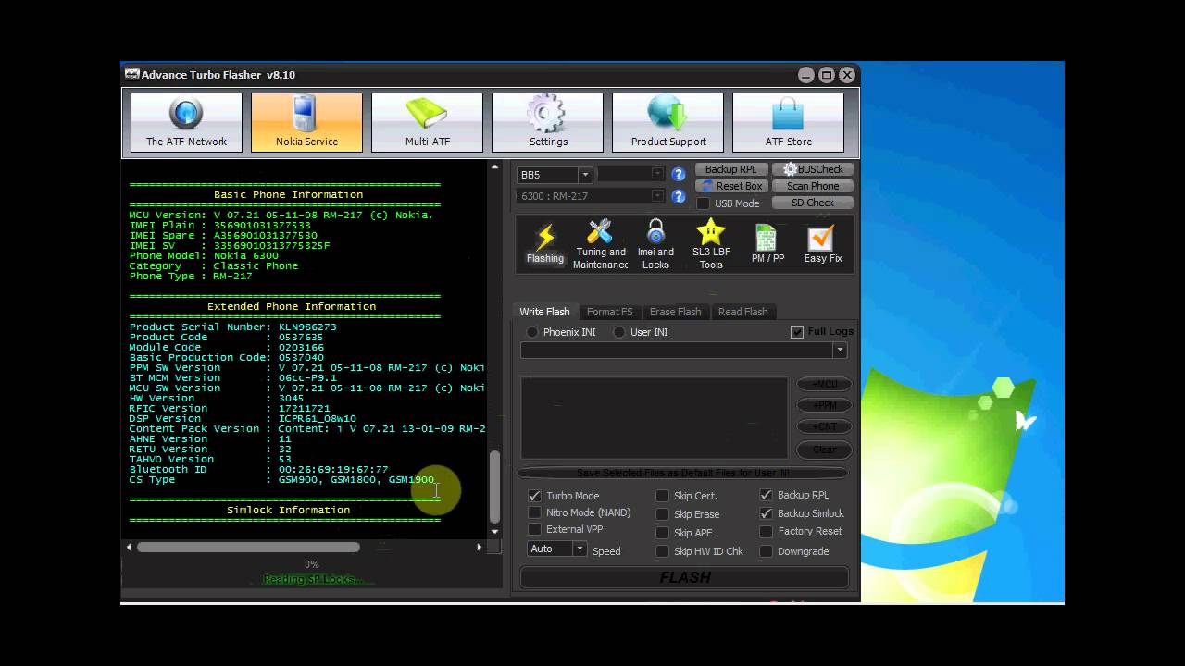The image size is (1185, 666).
Task: Click the 0% progress bar
Action: [x=312, y=564]
